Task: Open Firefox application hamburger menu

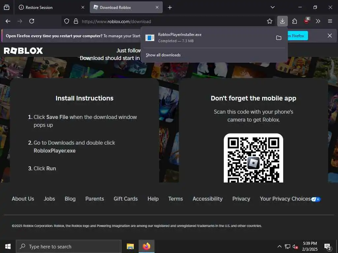Action: pyautogui.click(x=330, y=21)
